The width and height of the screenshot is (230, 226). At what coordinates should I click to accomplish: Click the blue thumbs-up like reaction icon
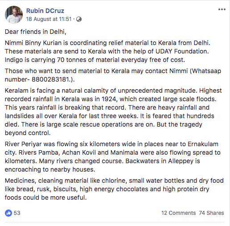(8, 213)
